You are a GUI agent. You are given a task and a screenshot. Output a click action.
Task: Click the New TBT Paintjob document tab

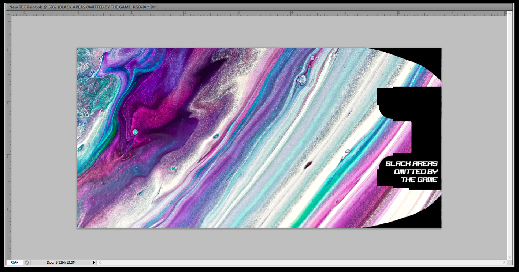(79, 7)
